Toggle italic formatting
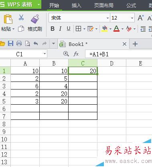The width and height of the screenshot is (152, 167). tap(60, 28)
